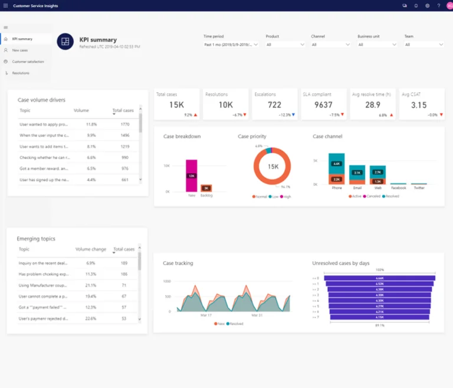453x388 pixels.
Task: Click the 15K Case priority donut chart
Action: coord(272,166)
